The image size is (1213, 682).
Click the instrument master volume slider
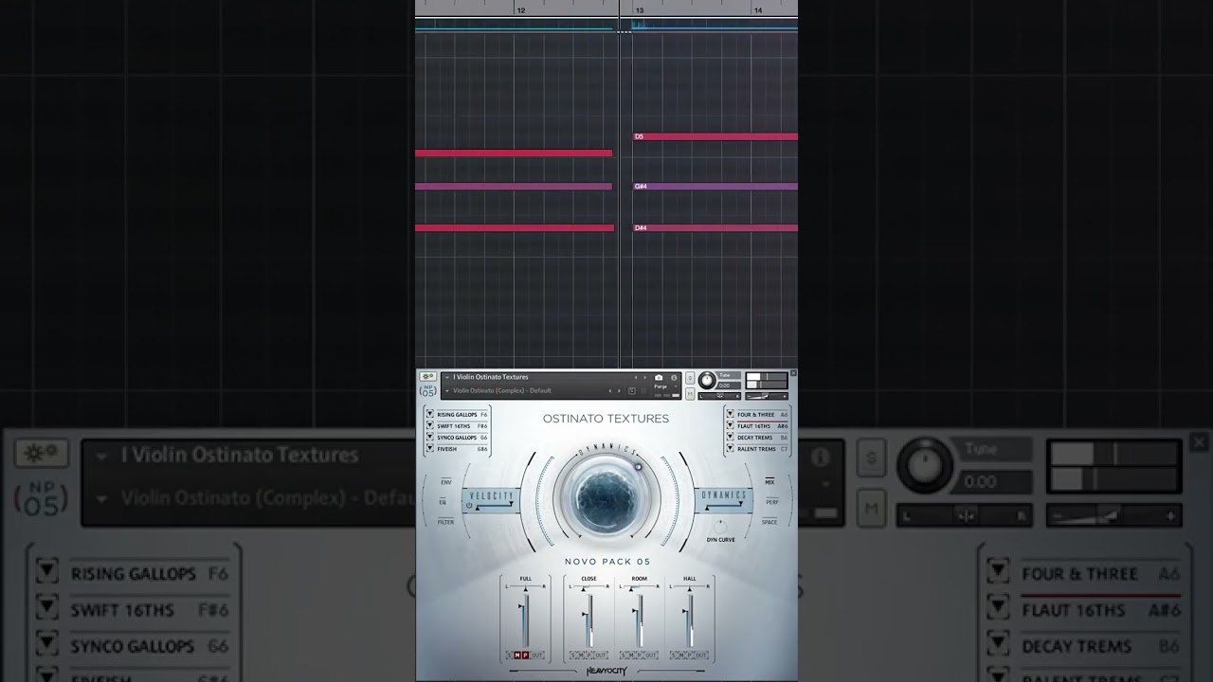click(x=766, y=396)
